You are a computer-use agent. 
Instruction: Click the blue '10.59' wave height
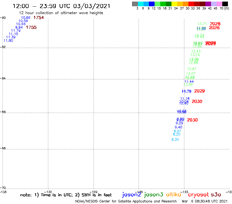pyautogui.click(x=23, y=21)
